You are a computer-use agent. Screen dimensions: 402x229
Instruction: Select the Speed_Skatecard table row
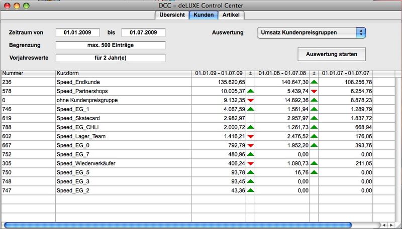(x=124, y=118)
